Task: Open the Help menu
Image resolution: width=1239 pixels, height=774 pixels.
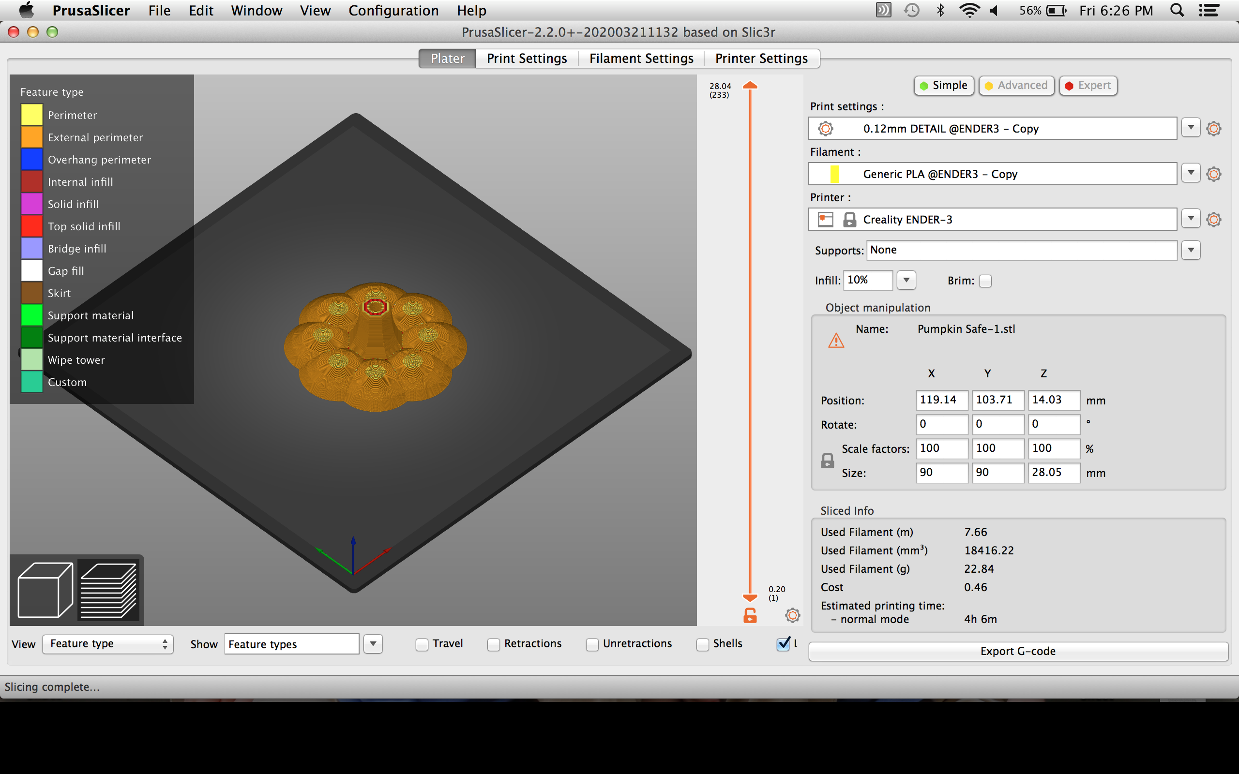Action: [x=471, y=10]
